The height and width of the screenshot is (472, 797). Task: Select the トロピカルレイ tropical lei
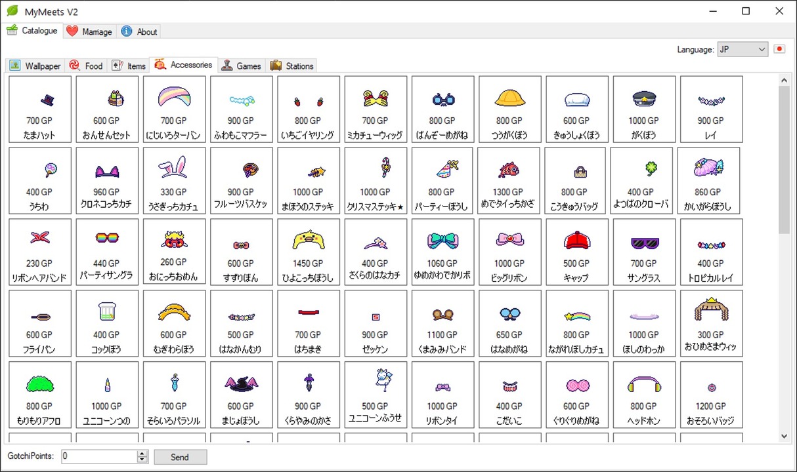click(712, 252)
